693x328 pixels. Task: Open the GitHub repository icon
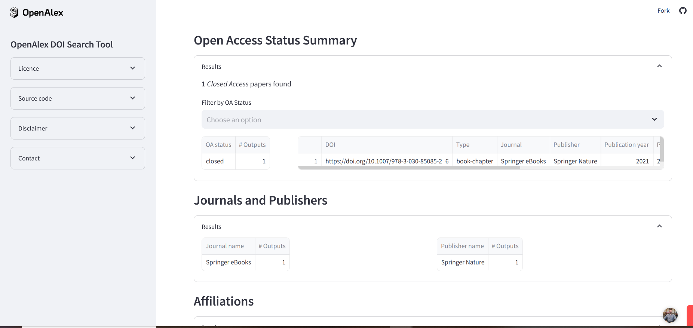(x=683, y=10)
